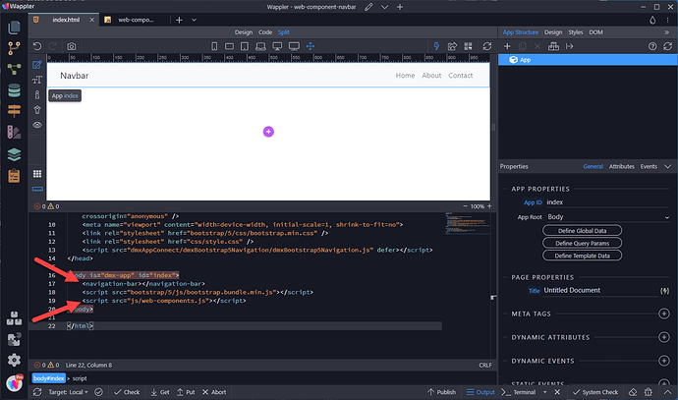Open the Styles panel tab
Image resolution: width=678 pixels, height=400 pixels.
click(x=576, y=32)
